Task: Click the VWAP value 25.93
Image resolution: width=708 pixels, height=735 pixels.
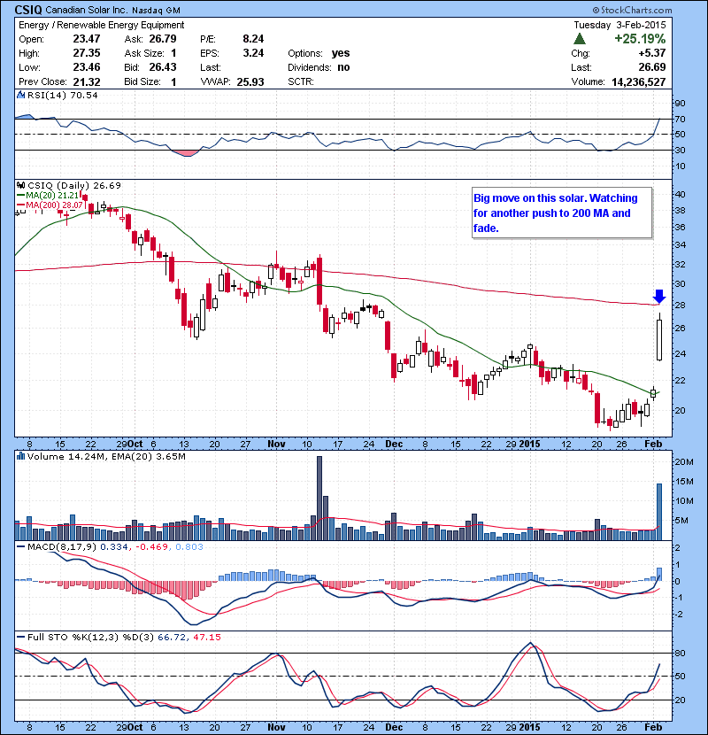Action: coord(250,81)
